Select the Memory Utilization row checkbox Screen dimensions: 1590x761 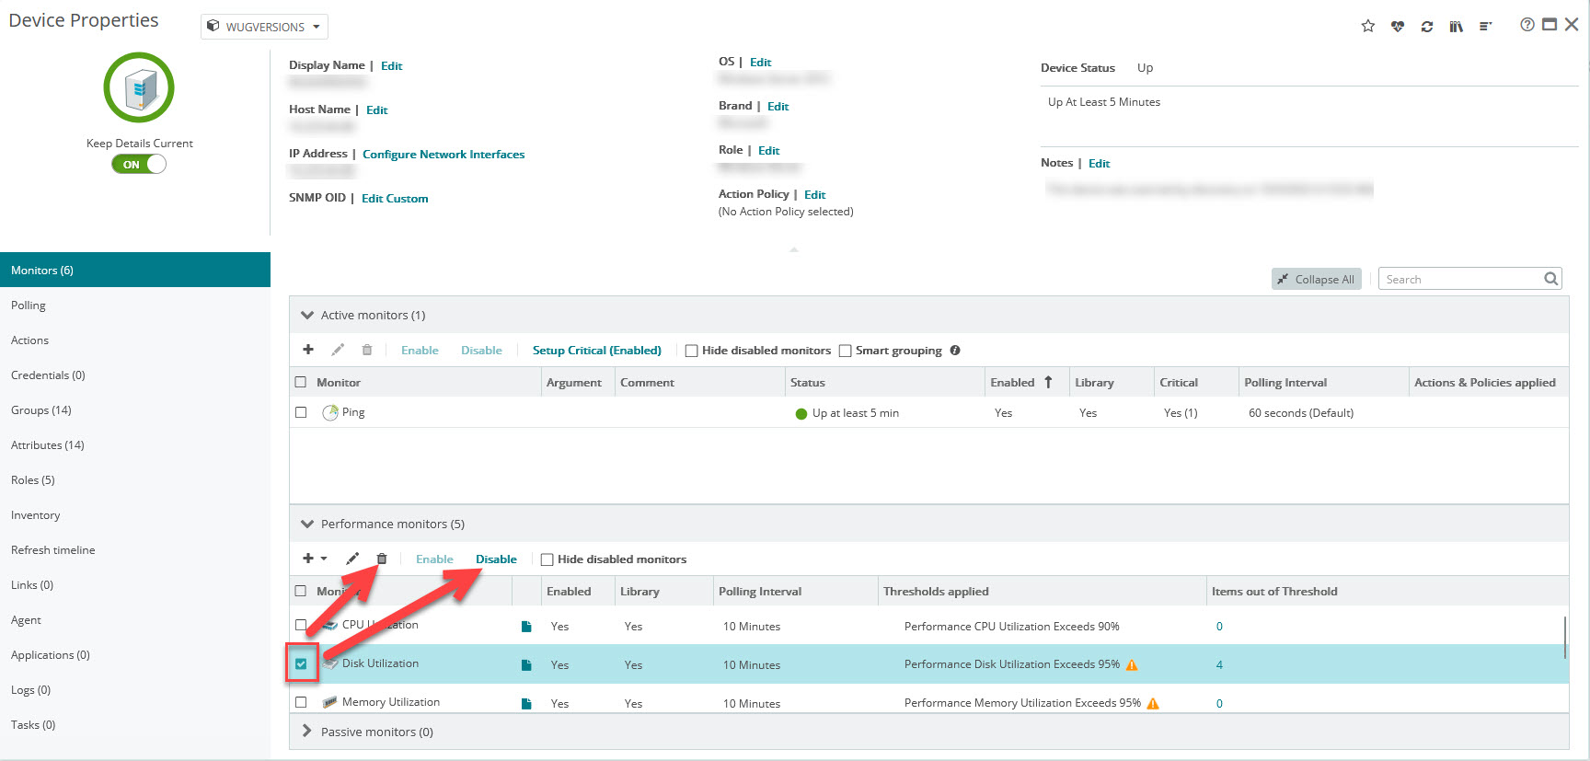[301, 702]
